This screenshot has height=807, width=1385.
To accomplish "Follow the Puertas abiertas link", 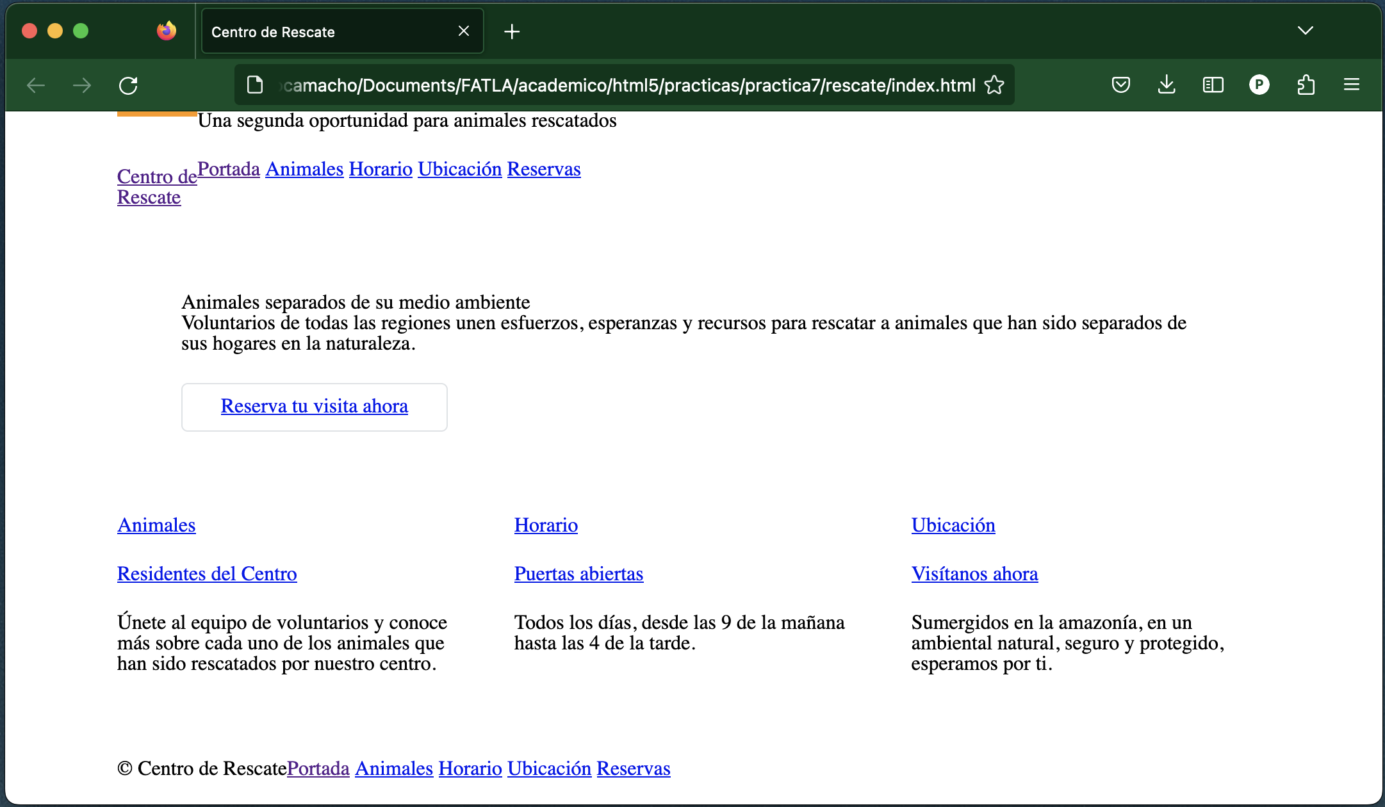I will (578, 574).
